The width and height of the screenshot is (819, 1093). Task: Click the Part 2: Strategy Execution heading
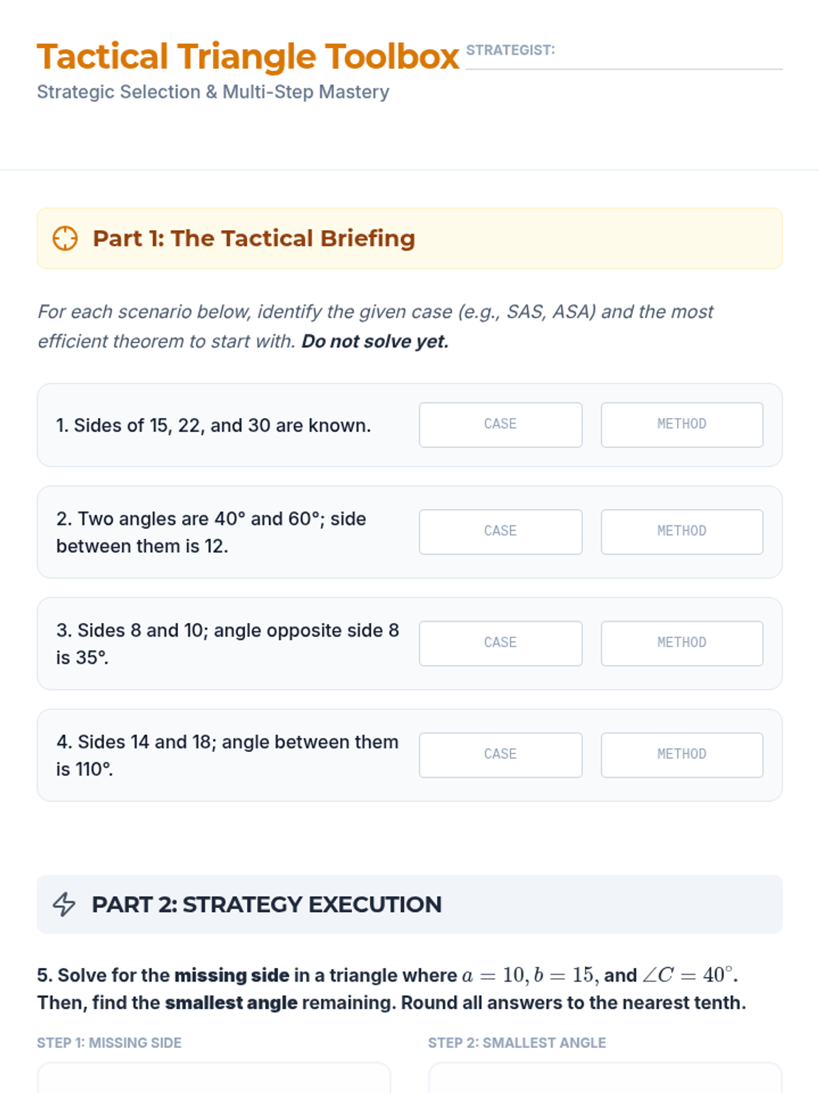[x=267, y=904]
